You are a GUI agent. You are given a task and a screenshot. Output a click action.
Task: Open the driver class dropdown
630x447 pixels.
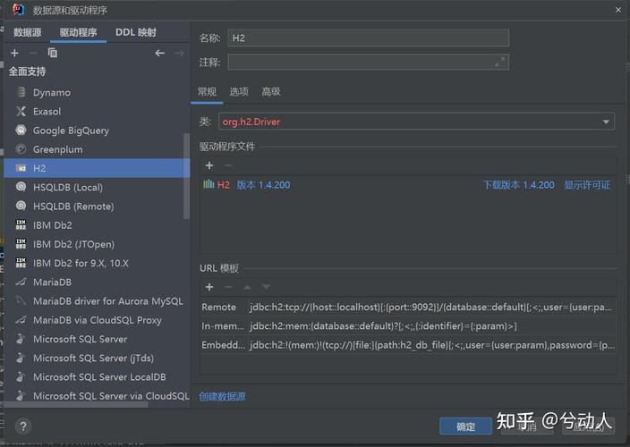(x=606, y=122)
